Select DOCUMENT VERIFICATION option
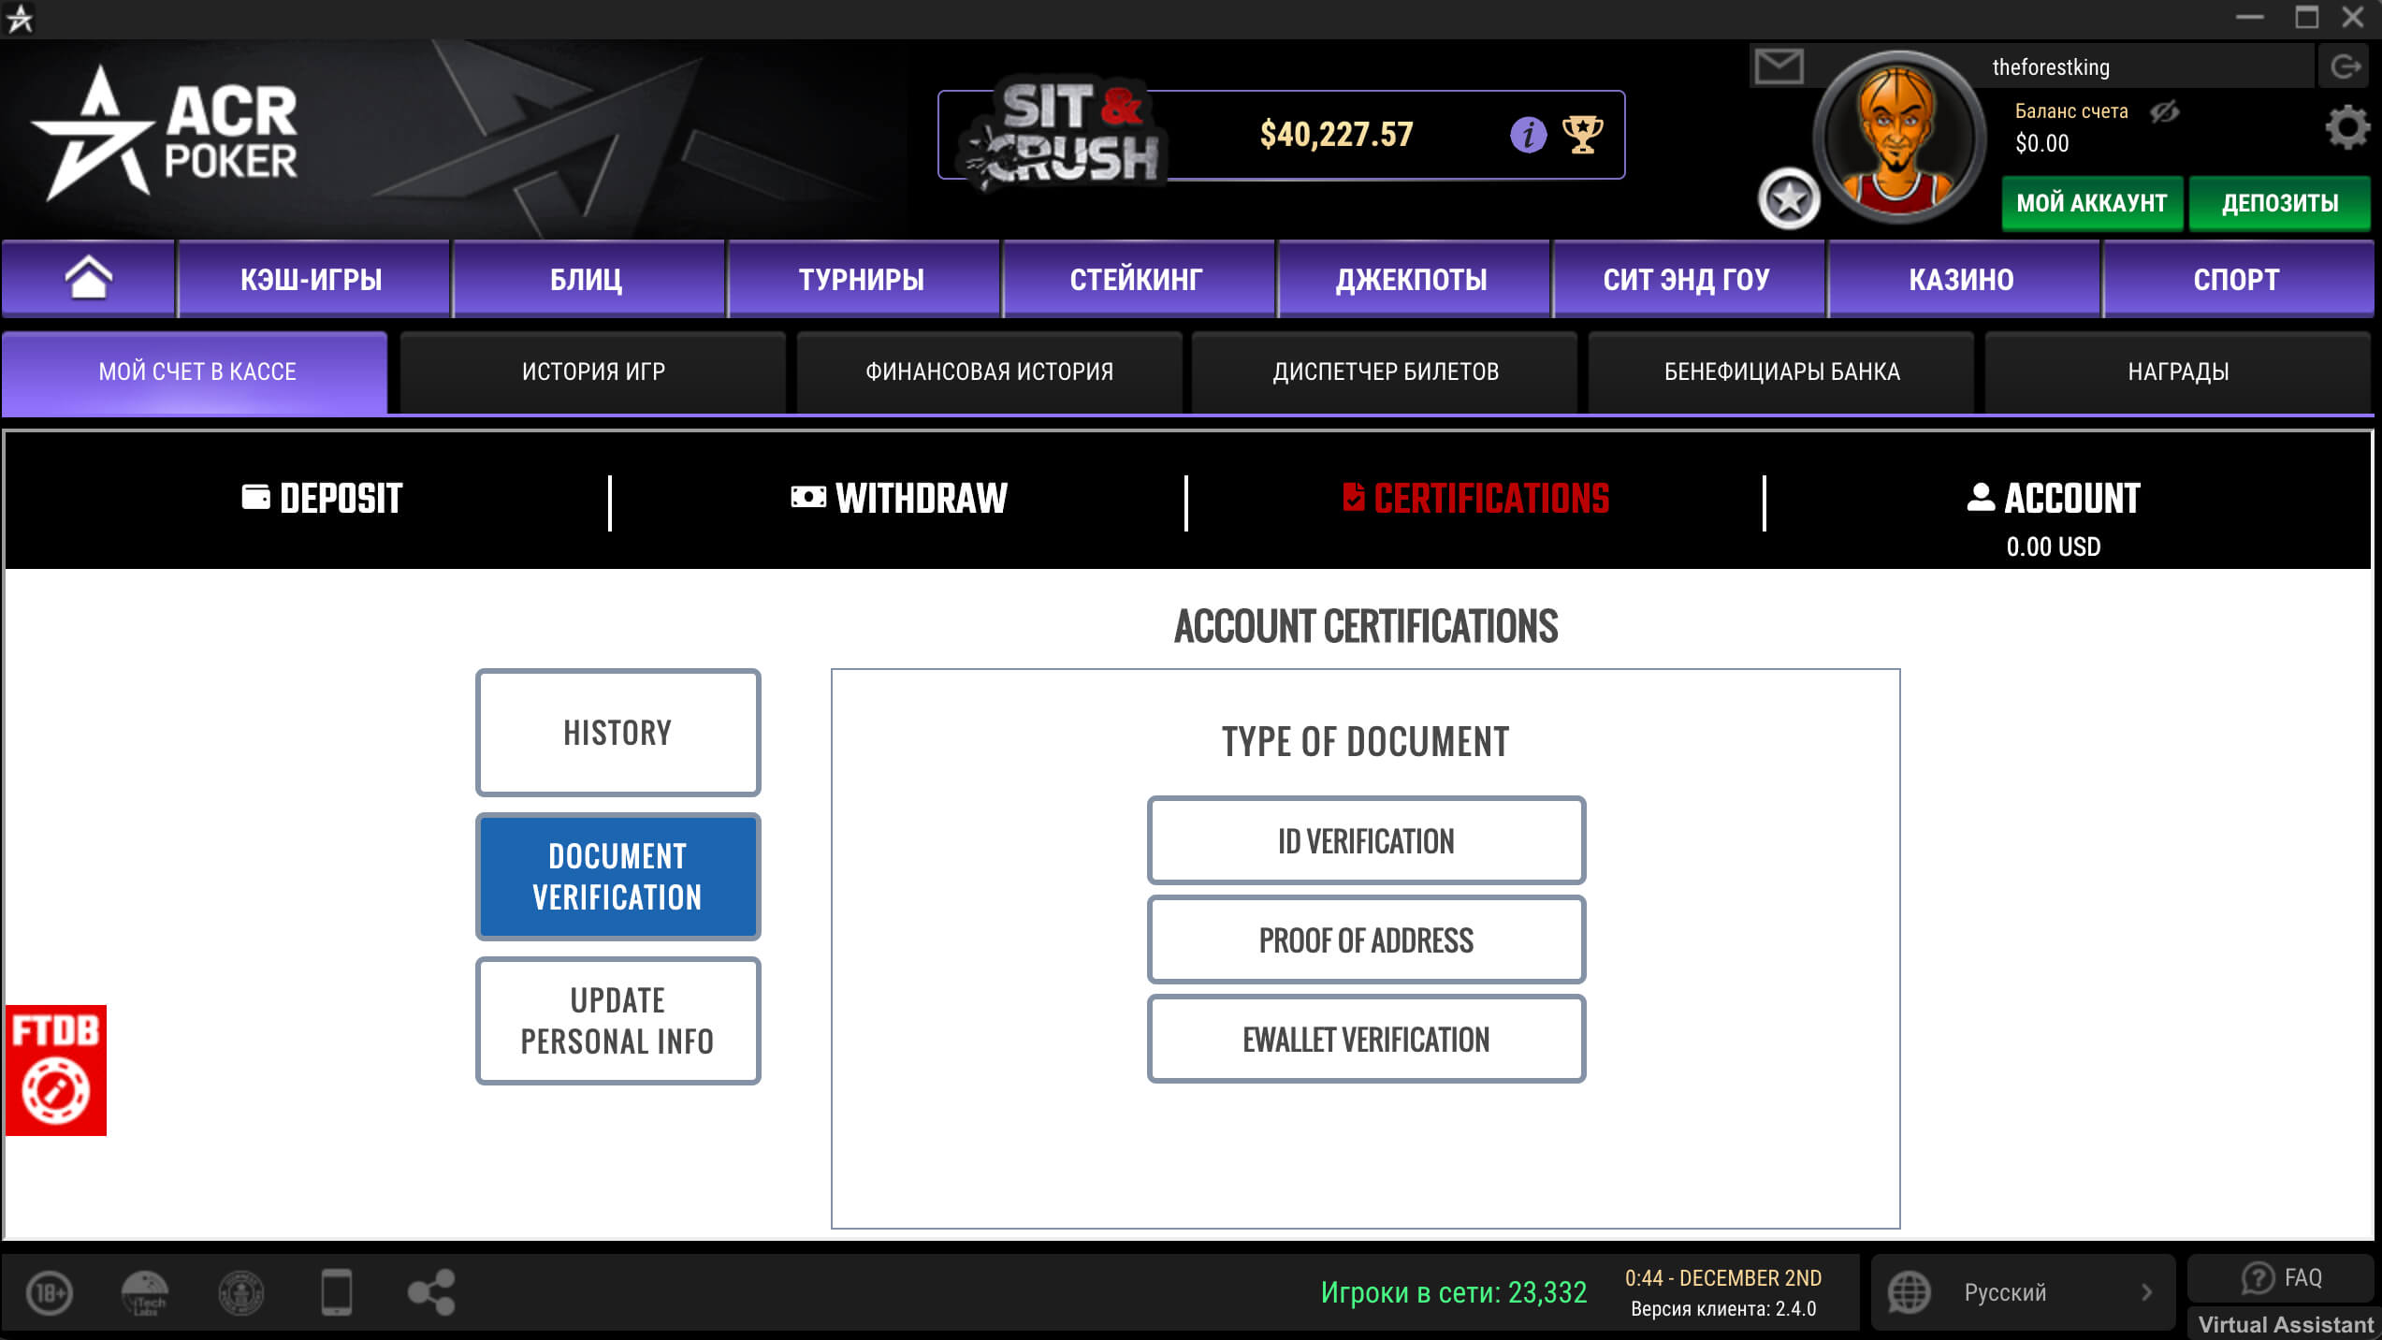 tap(617, 876)
